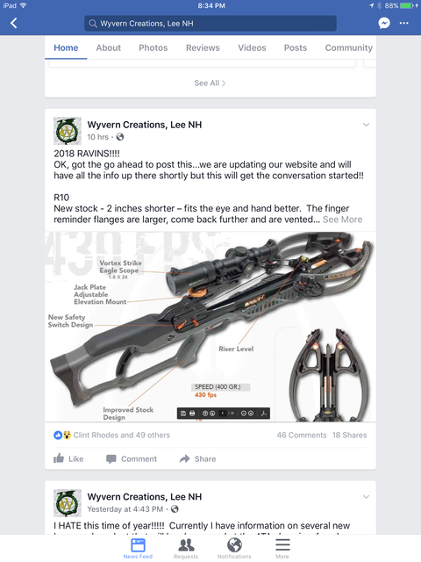This screenshot has width=421, height=562.
Task: Click the search field showing Wyvern Creations
Action: tap(210, 24)
